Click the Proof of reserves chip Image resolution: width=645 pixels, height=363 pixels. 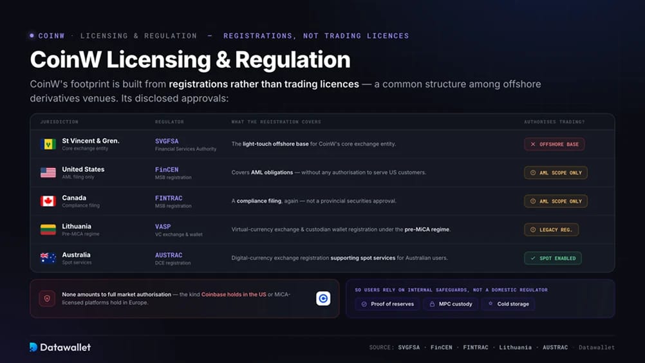[388, 304]
